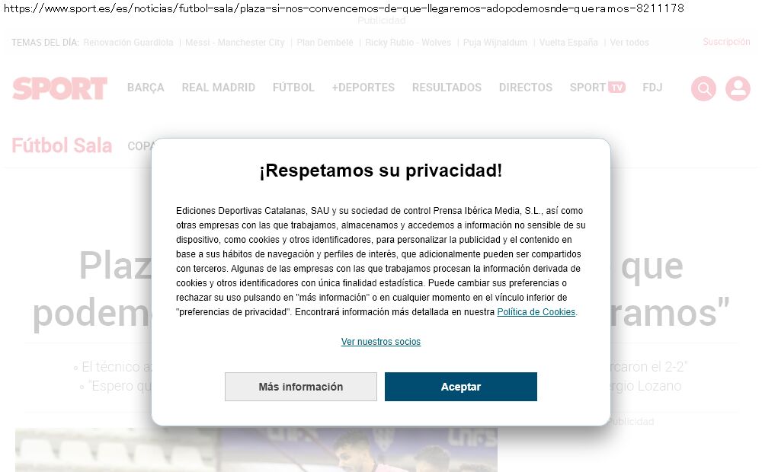This screenshot has height=472, width=762.
Task: Click the Fútbol Sala section heading
Action: [62, 145]
